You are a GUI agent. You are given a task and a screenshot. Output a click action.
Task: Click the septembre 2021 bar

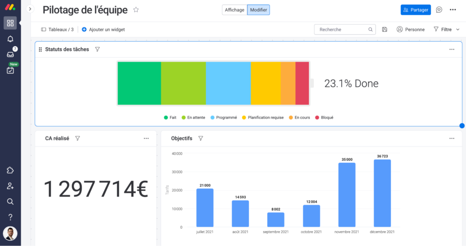(x=275, y=220)
